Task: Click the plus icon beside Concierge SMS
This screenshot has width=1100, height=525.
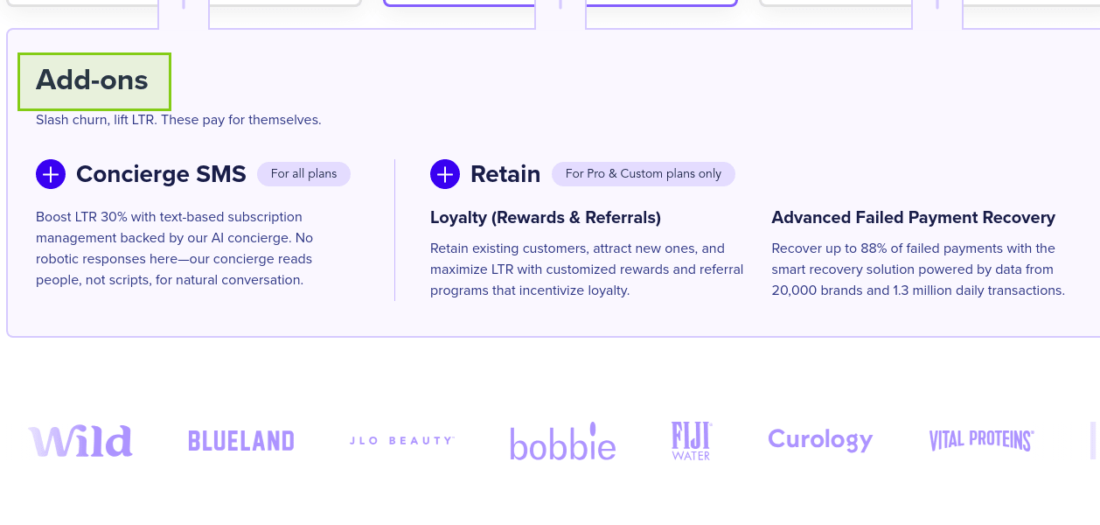Action: click(x=51, y=174)
